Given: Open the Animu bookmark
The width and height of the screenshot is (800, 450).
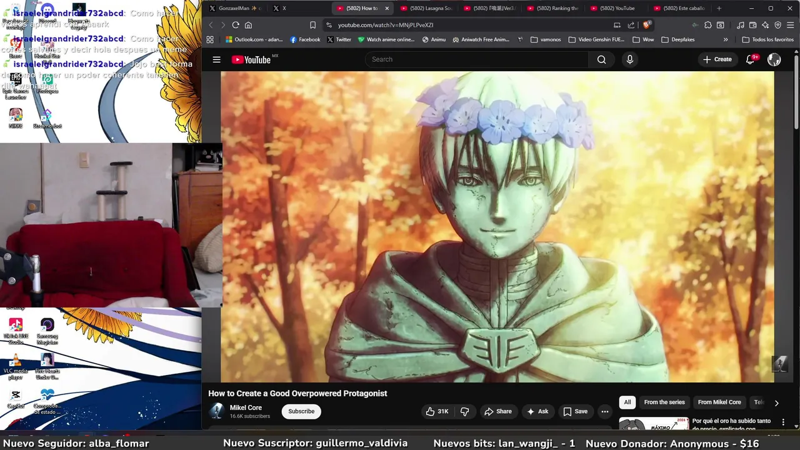Looking at the screenshot, I should (x=434, y=39).
